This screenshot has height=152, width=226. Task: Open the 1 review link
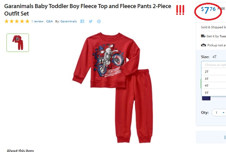(x=37, y=21)
